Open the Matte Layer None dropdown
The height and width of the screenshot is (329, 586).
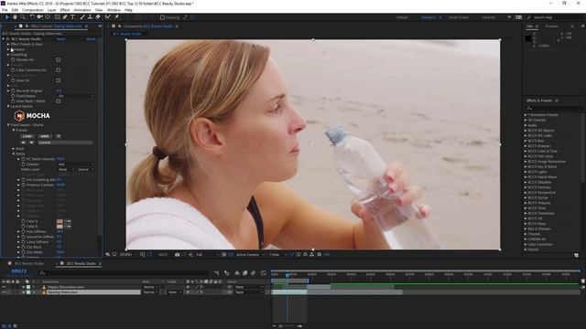coord(66,169)
